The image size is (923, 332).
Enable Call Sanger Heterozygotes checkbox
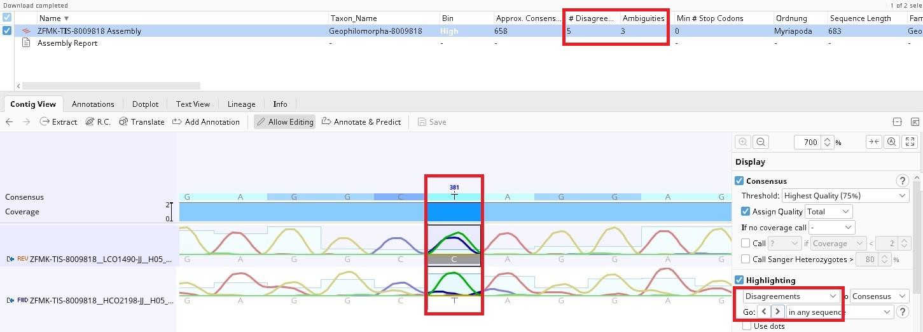746,259
